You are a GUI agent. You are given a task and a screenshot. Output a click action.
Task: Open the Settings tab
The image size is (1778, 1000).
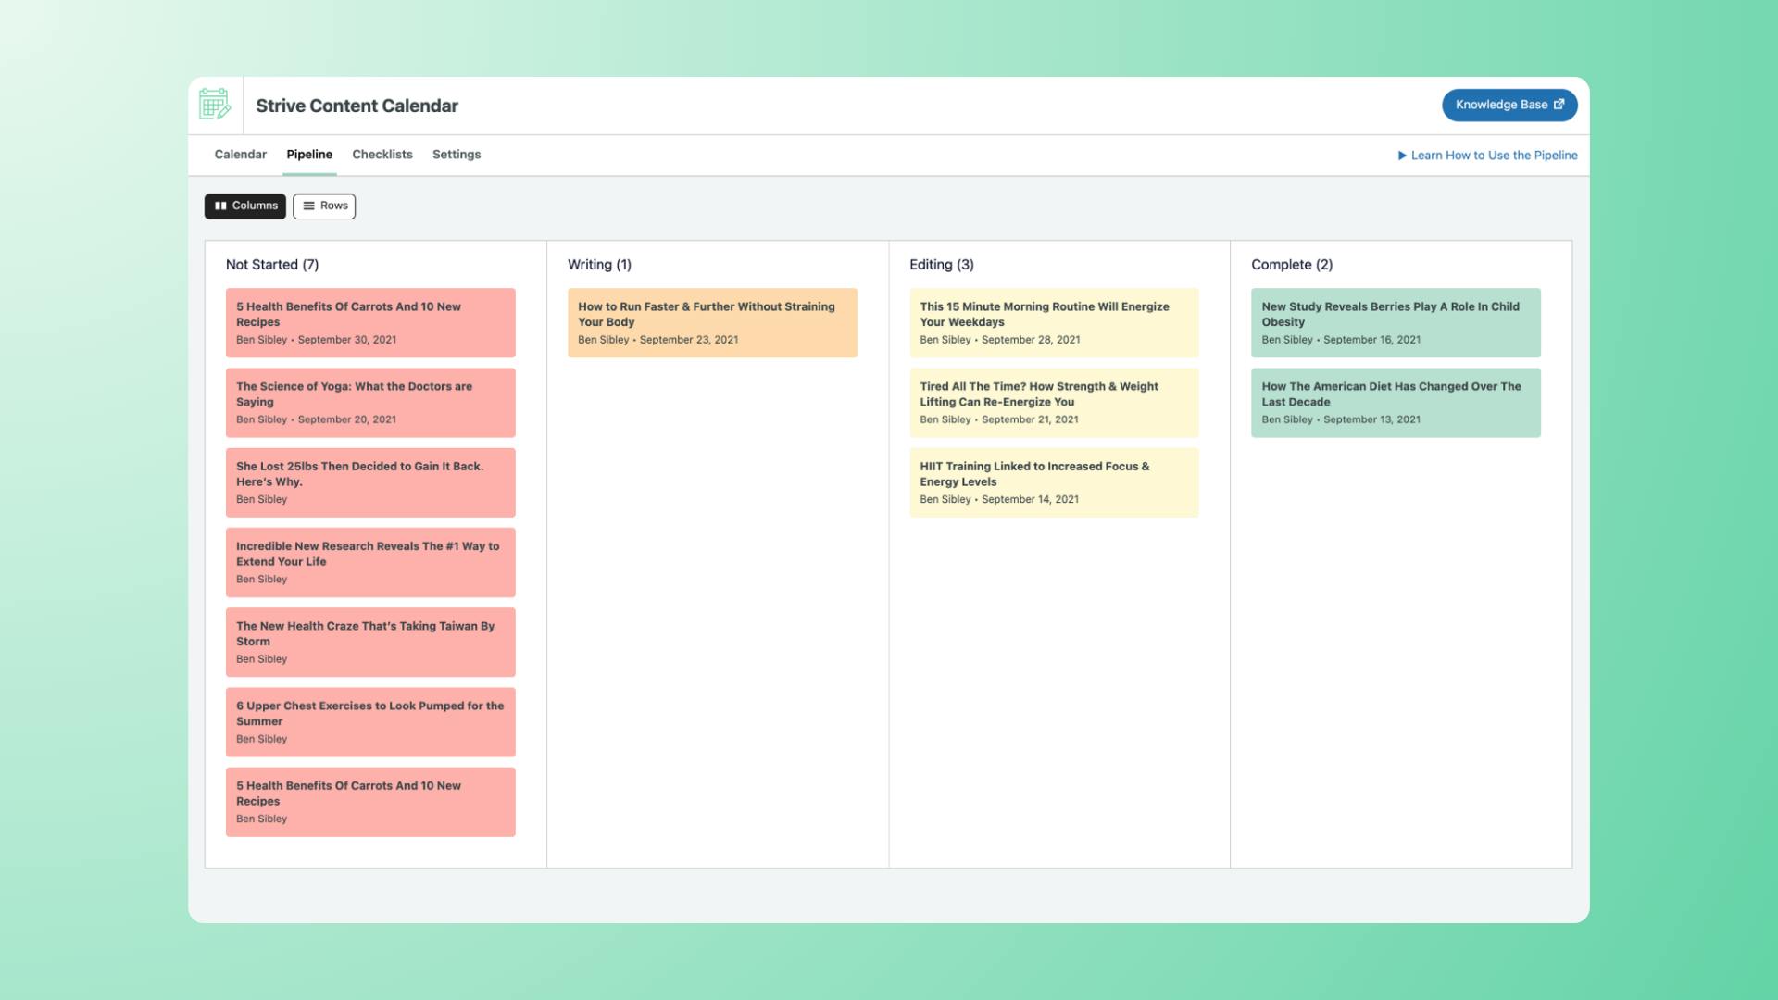(x=457, y=155)
